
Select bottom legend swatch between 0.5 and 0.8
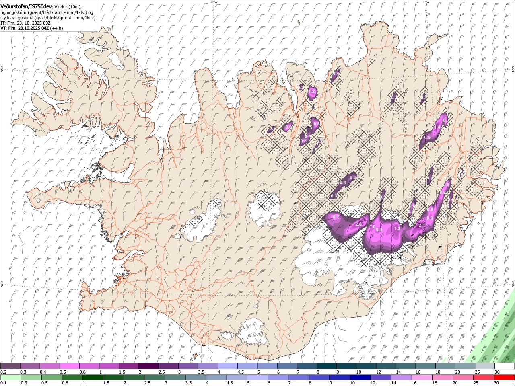(51, 377)
